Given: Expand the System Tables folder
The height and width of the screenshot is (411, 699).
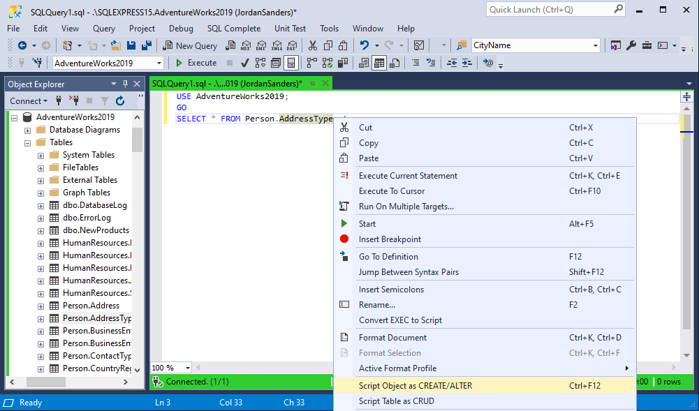Looking at the screenshot, I should tap(41, 156).
